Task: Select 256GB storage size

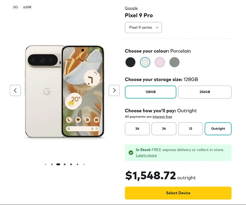Action: point(205,92)
